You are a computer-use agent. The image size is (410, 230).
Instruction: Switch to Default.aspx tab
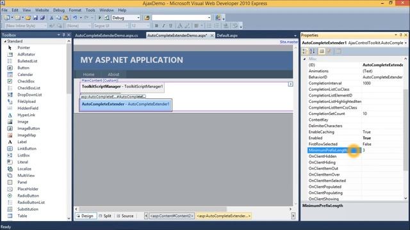[x=227, y=36]
